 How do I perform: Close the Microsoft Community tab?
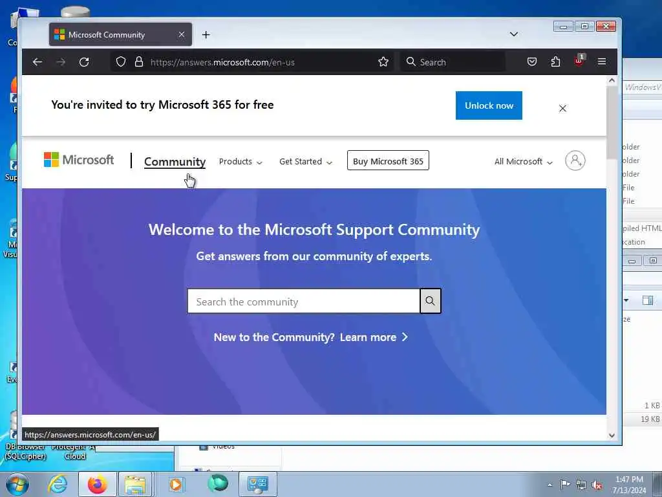(182, 34)
